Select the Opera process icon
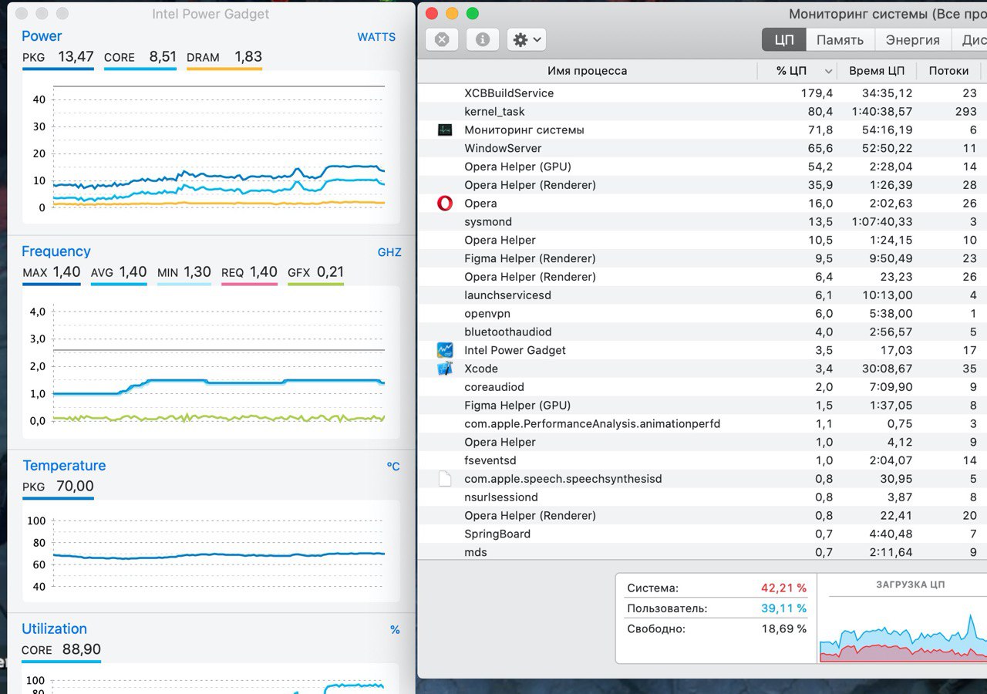Viewport: 987px width, 694px height. pyautogui.click(x=445, y=204)
